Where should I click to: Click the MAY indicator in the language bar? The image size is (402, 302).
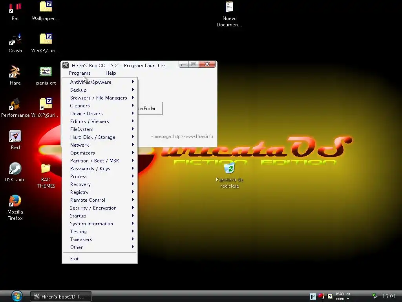[x=340, y=294]
